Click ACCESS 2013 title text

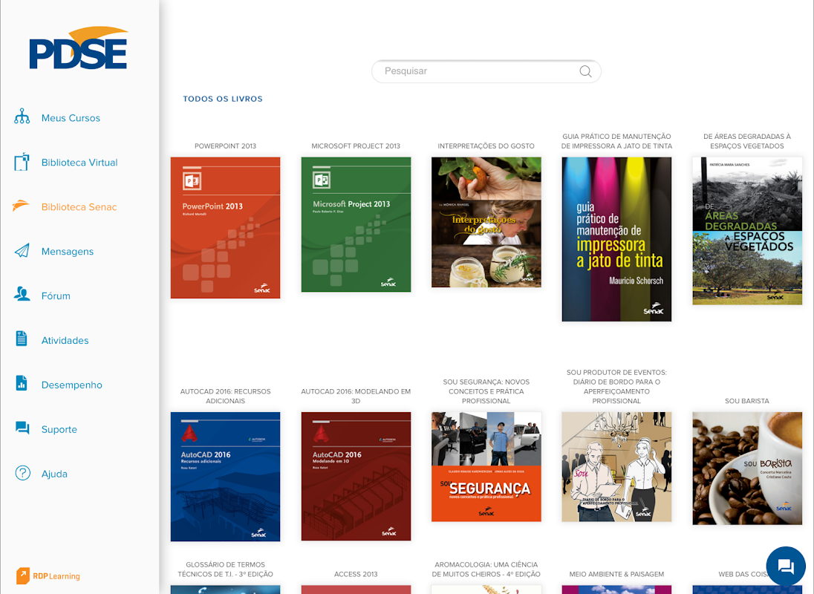356,574
